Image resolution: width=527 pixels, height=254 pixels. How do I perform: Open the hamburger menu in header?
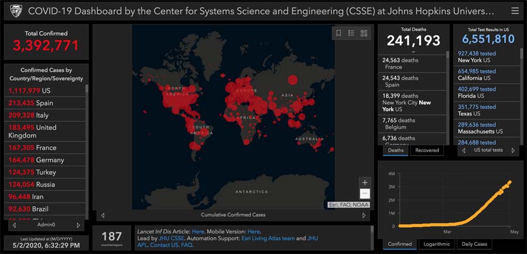515,11
